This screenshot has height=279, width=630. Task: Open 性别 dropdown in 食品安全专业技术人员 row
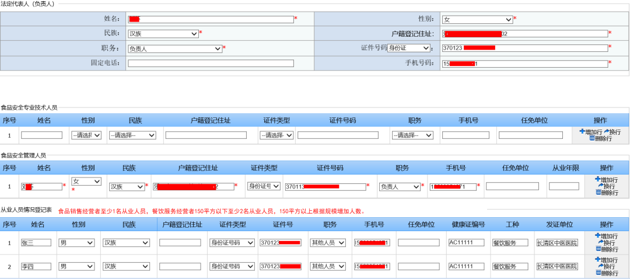click(x=86, y=135)
